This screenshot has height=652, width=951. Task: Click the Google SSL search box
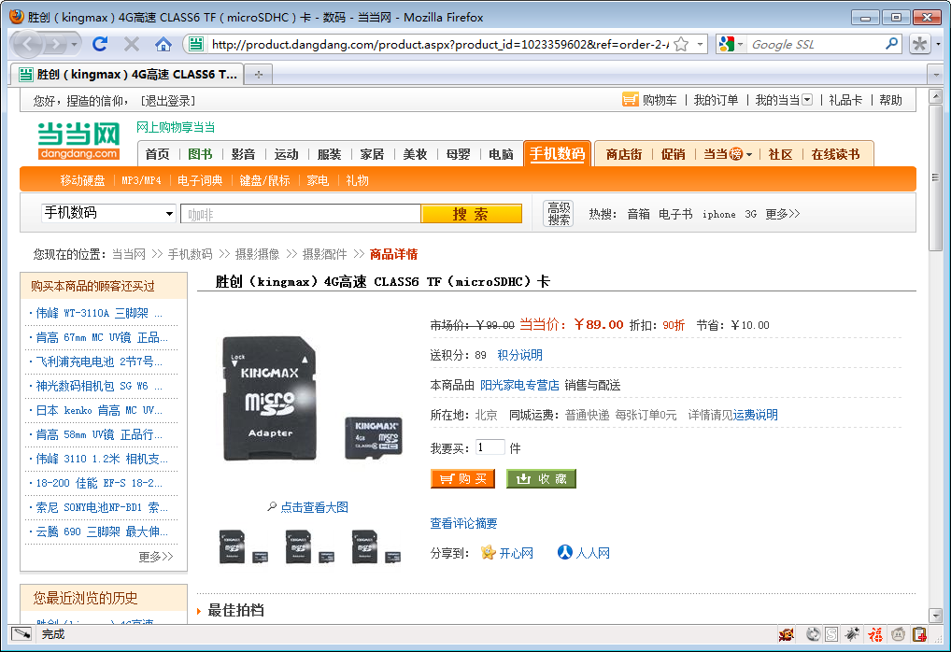click(816, 44)
